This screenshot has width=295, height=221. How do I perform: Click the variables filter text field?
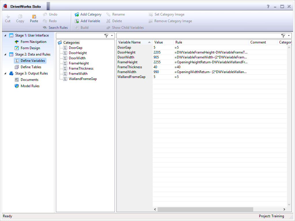[198, 35]
